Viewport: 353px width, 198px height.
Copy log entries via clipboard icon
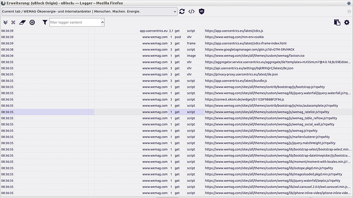pyautogui.click(x=337, y=22)
